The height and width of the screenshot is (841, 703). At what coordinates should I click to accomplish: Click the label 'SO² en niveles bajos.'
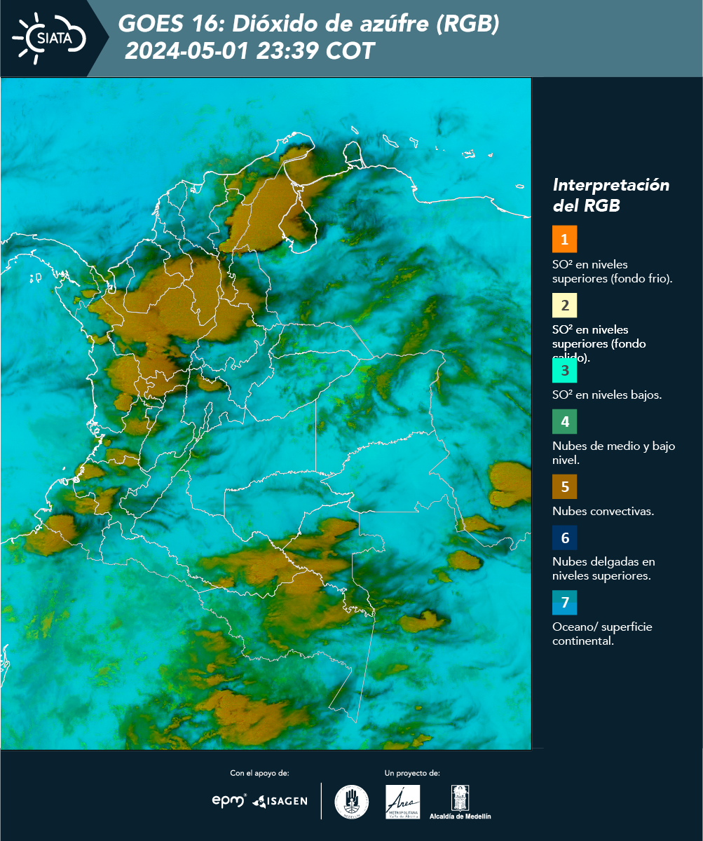coord(607,395)
